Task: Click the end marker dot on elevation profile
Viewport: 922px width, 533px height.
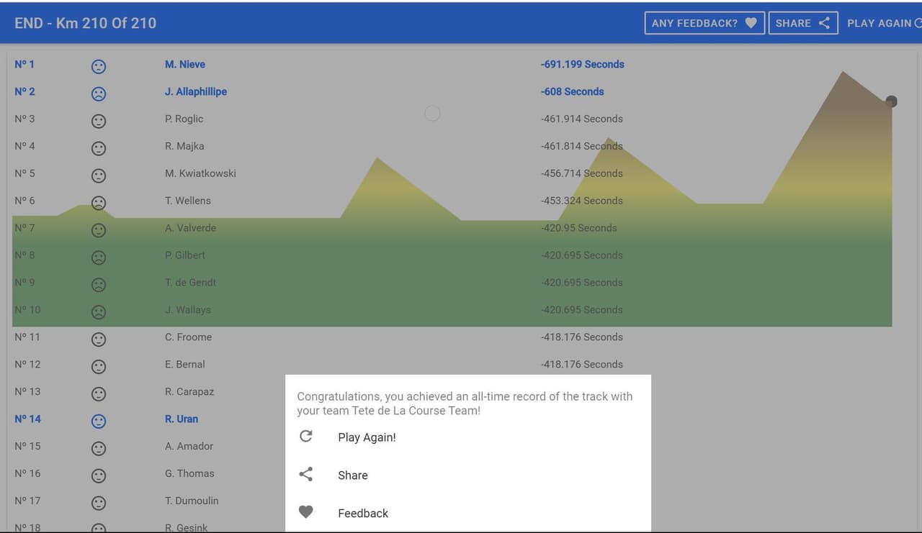Action: pyautogui.click(x=891, y=101)
